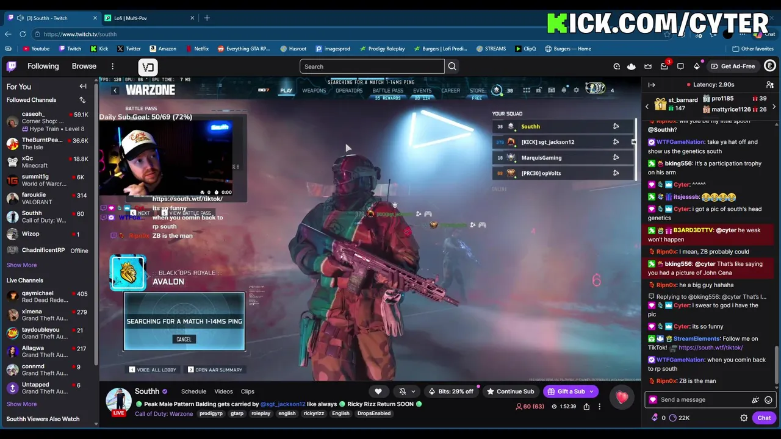Open the chat community users list icon
Screen dimensions: 781x439
[770, 85]
